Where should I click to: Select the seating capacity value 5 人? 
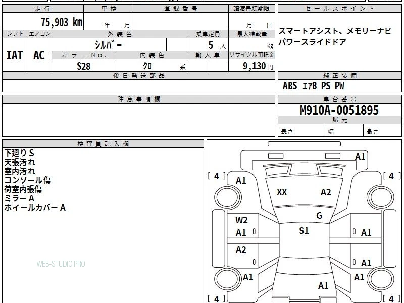[x=217, y=45]
